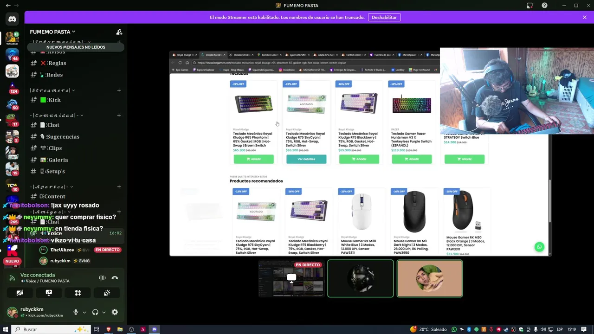The image size is (594, 334).
Task: Collapse the Streamers category
Action: point(52,90)
